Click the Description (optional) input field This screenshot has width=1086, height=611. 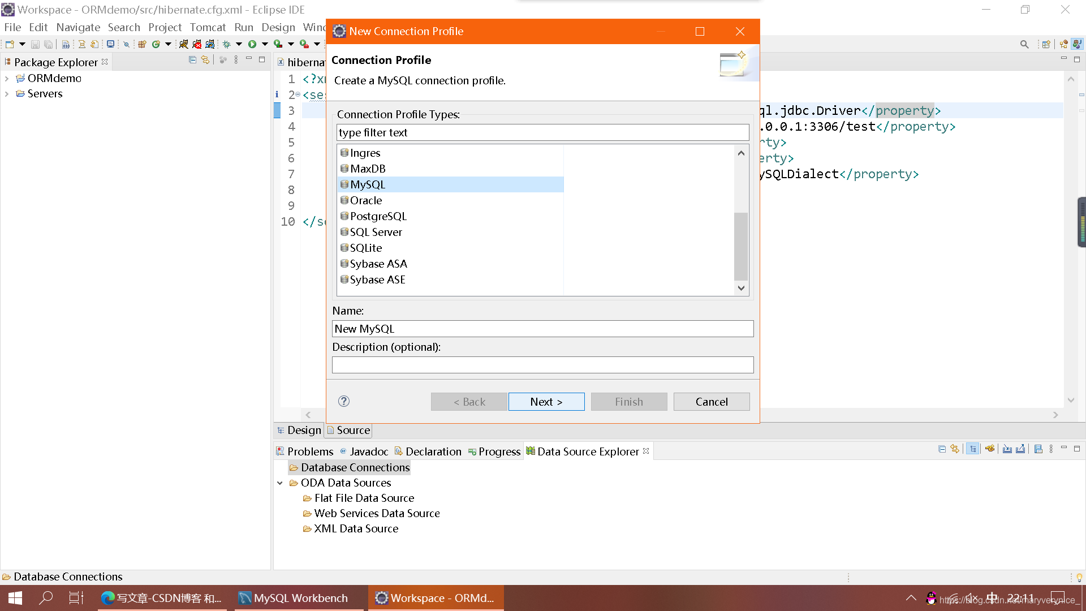pos(543,365)
